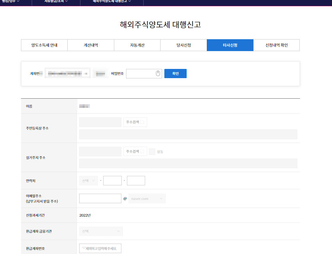Click 주소검색 beside 주민등록상 주소
This screenshot has width=332, height=254.
135,122
